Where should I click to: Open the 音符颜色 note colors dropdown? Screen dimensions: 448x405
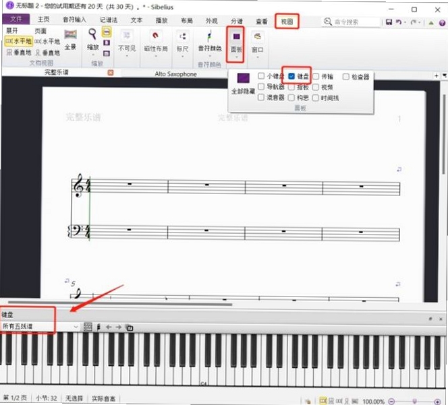[210, 43]
